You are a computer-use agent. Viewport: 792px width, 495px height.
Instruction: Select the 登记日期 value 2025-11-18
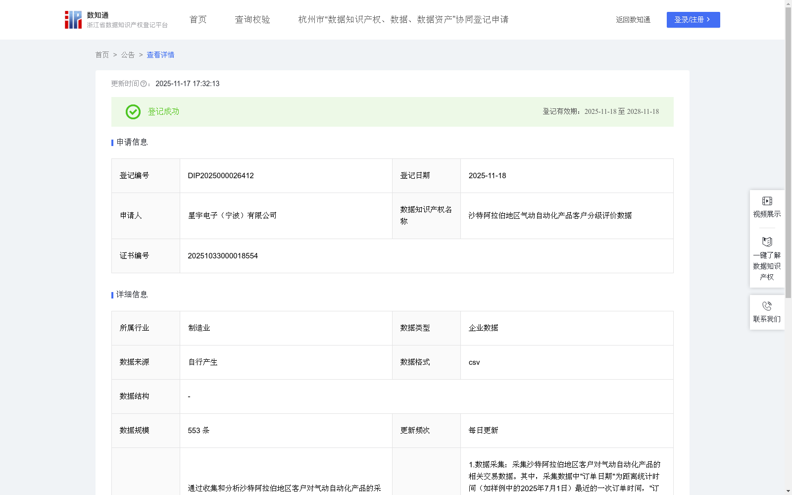(488, 176)
